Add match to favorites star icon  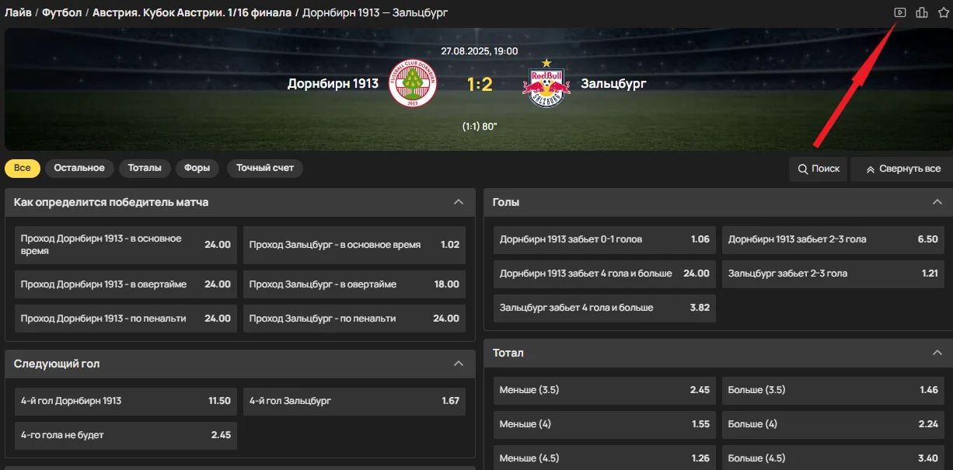(944, 12)
